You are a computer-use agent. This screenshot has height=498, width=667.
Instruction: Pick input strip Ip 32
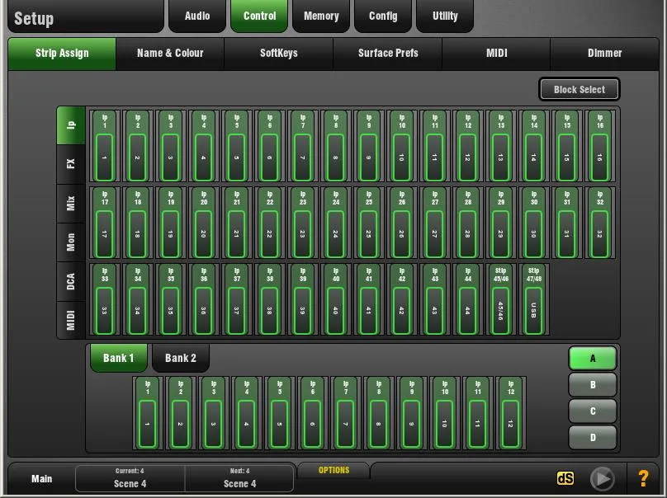coord(600,223)
